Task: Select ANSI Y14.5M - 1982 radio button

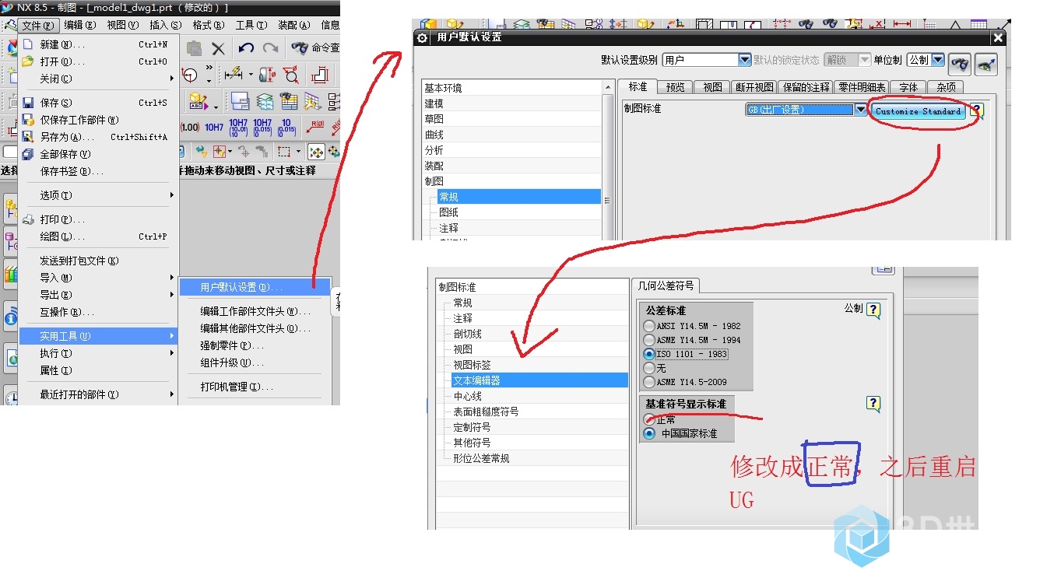Action: [650, 326]
